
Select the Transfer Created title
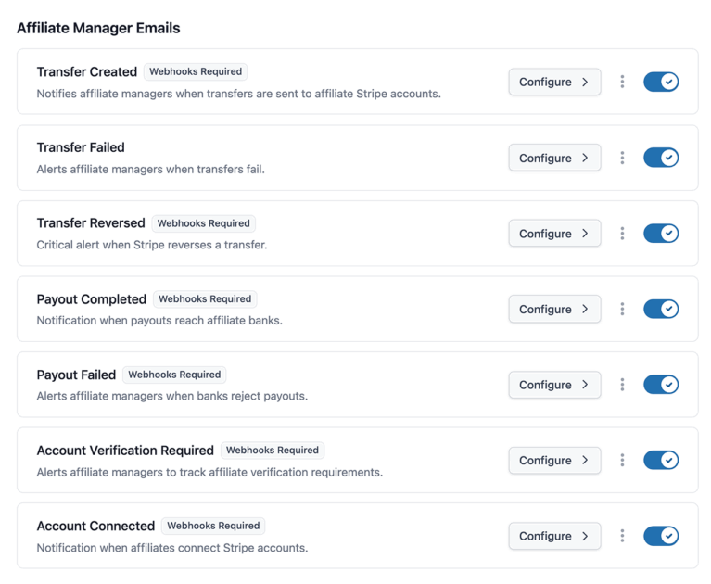86,71
